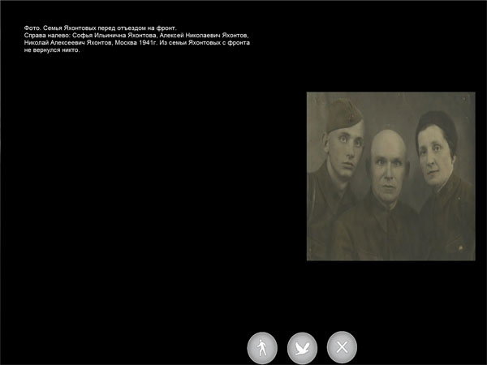Click the text "Справа налево: Софья Ильинична Яхонтова"
487x365 pixels.
(x=90, y=36)
